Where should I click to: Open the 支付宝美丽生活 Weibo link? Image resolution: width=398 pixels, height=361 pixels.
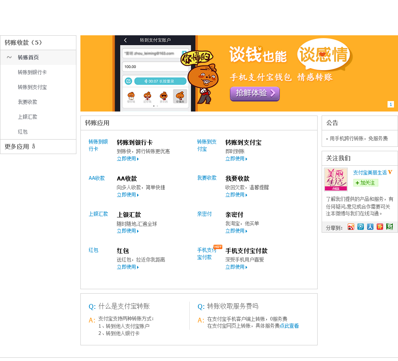click(x=370, y=172)
